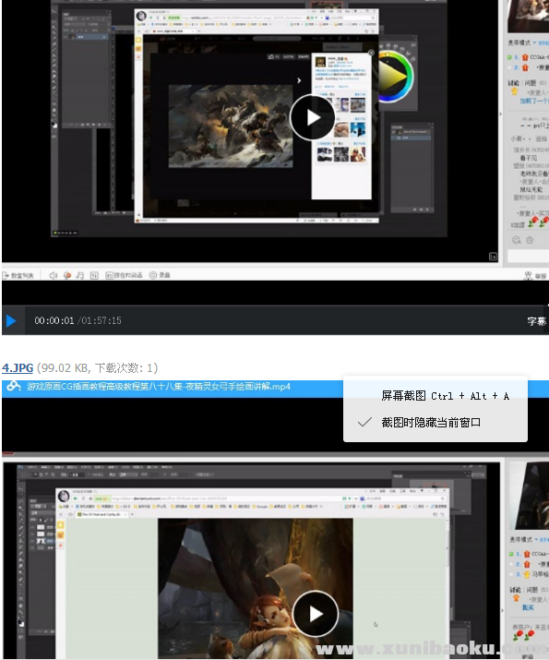Click the video title 游戏原画CG插画教程...mp4

[x=159, y=386]
